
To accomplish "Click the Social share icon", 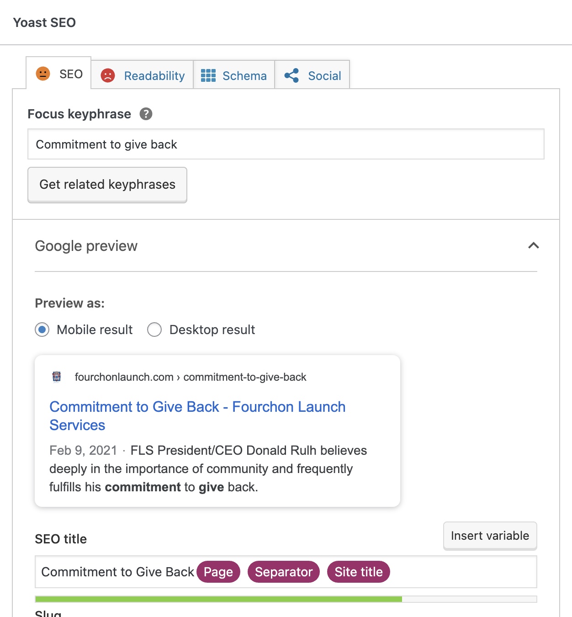I will pos(291,75).
